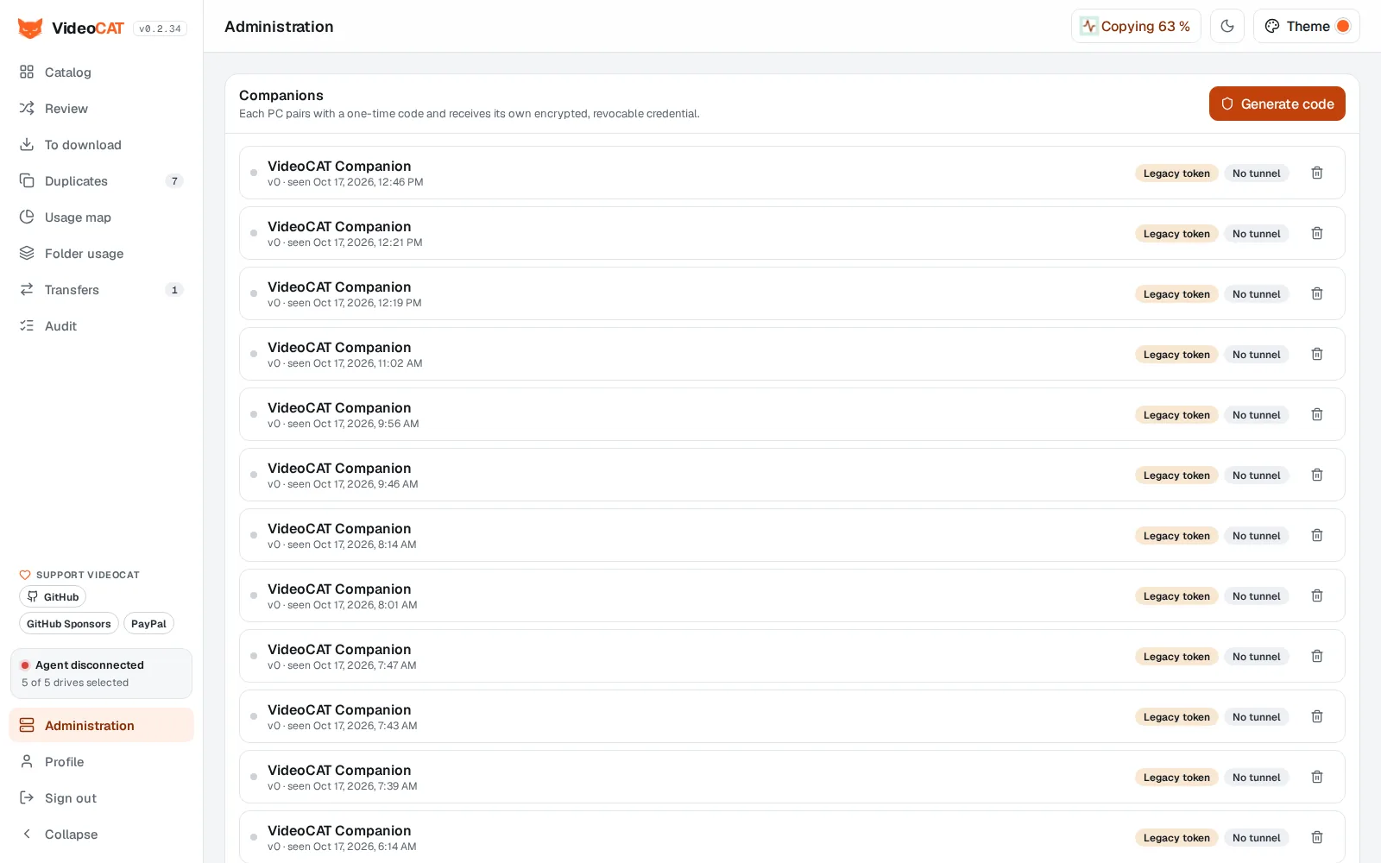
Task: Delete companion seen 11:02 AM
Action: point(1317,354)
